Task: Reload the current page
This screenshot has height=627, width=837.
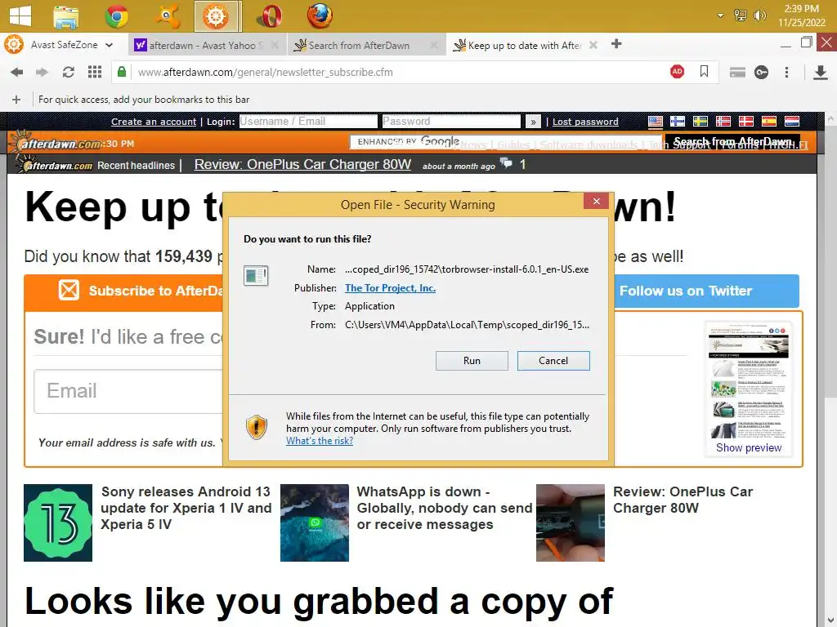Action: pyautogui.click(x=69, y=72)
